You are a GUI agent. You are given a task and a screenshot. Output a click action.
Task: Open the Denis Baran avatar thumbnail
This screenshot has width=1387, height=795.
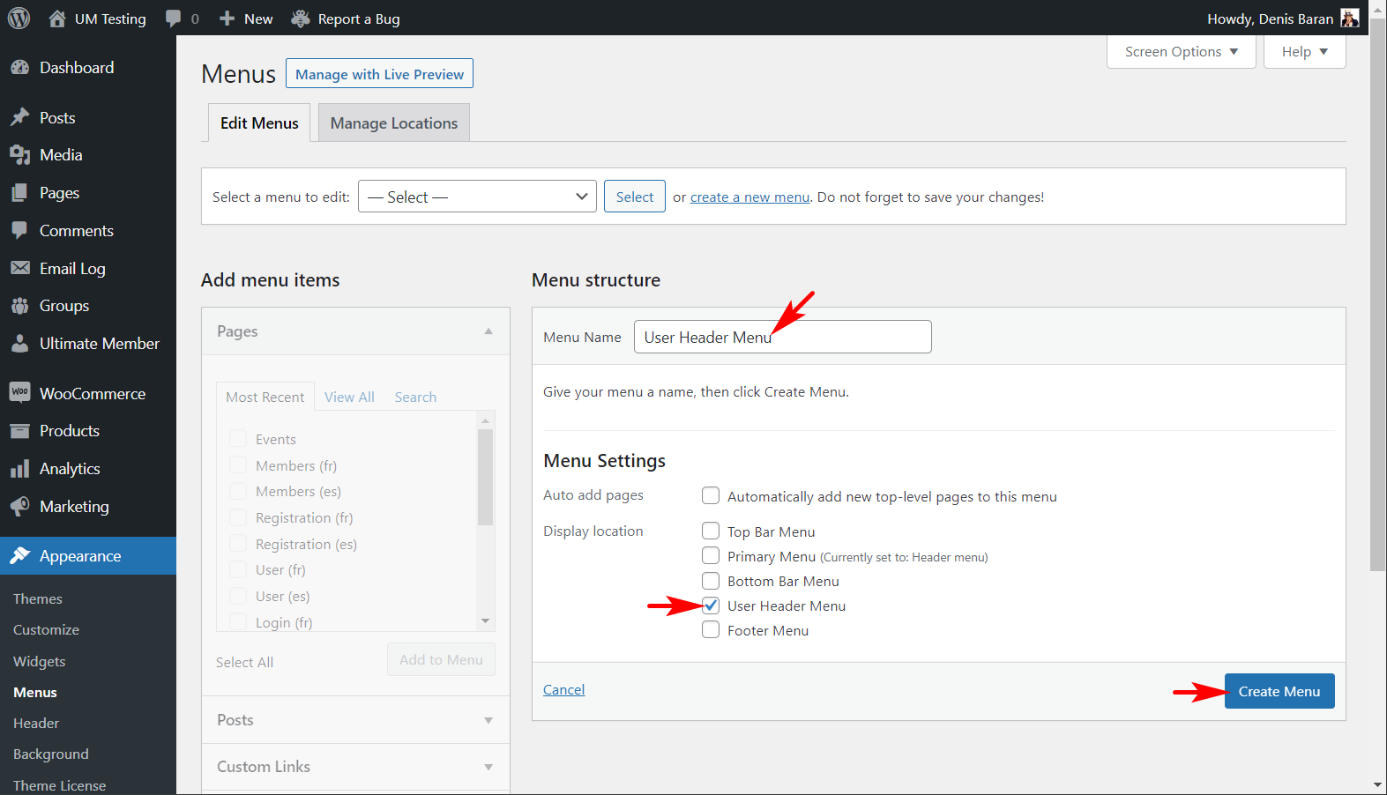point(1349,19)
